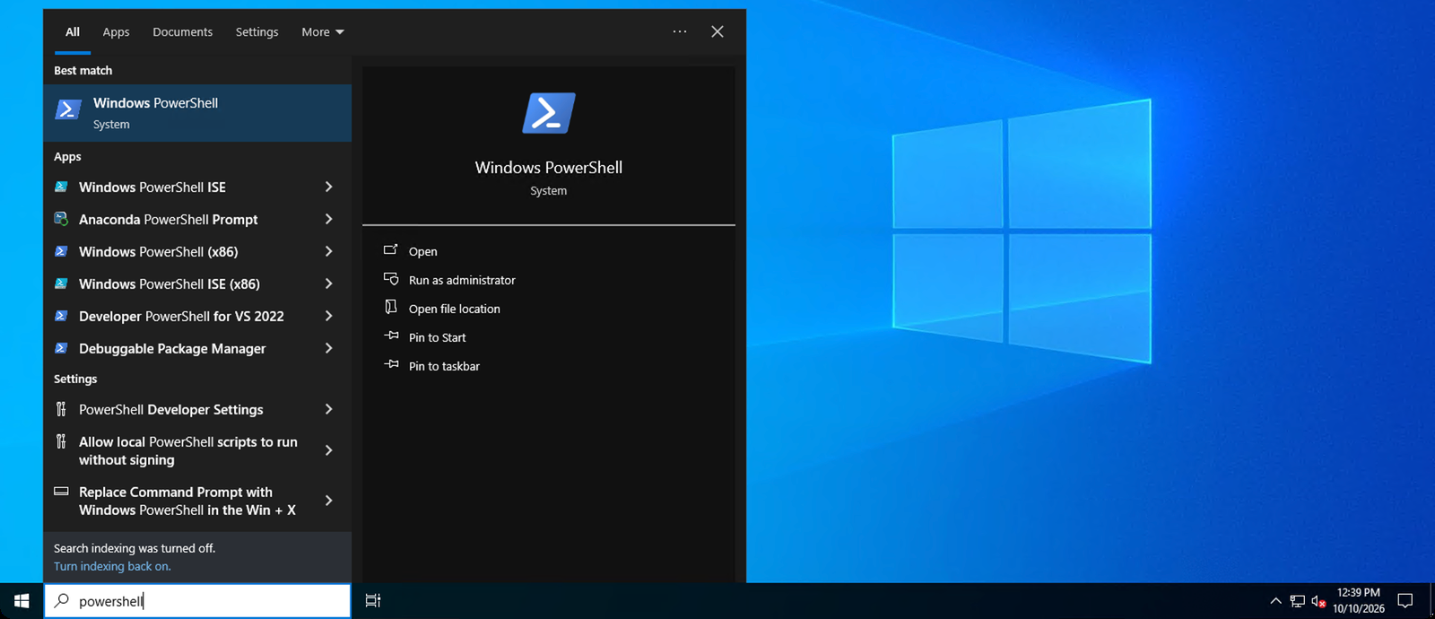Click the Pin to Start pin icon
1435x619 pixels.
(391, 336)
